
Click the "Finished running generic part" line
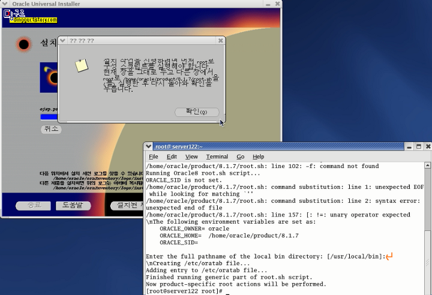click(229, 277)
